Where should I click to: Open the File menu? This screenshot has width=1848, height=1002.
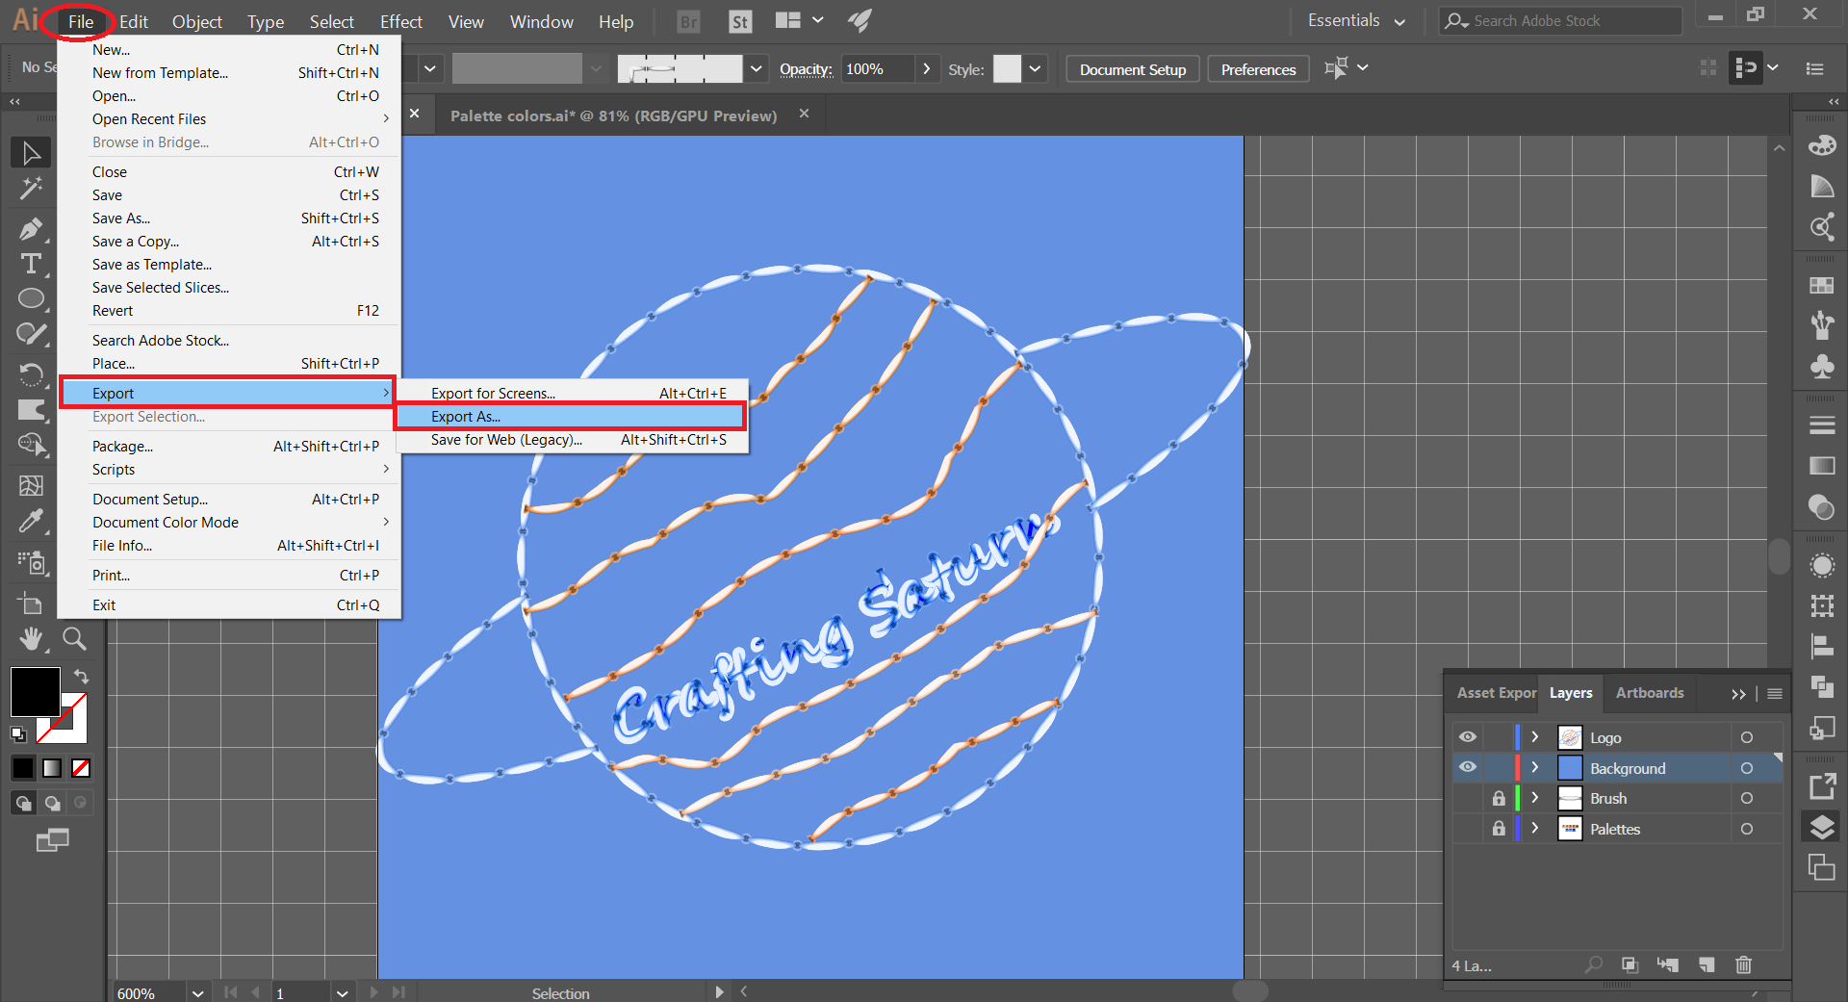81,21
